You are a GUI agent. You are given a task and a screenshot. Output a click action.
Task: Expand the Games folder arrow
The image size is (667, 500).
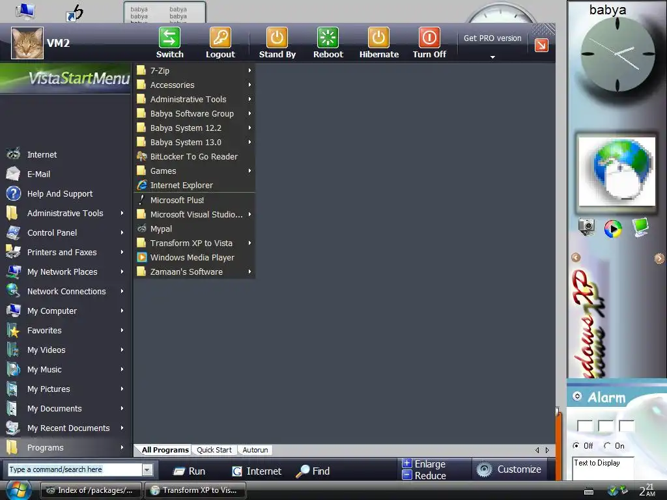click(249, 171)
